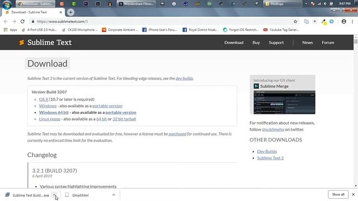Click the volume speaker tray icon

pyautogui.click(x=325, y=4)
